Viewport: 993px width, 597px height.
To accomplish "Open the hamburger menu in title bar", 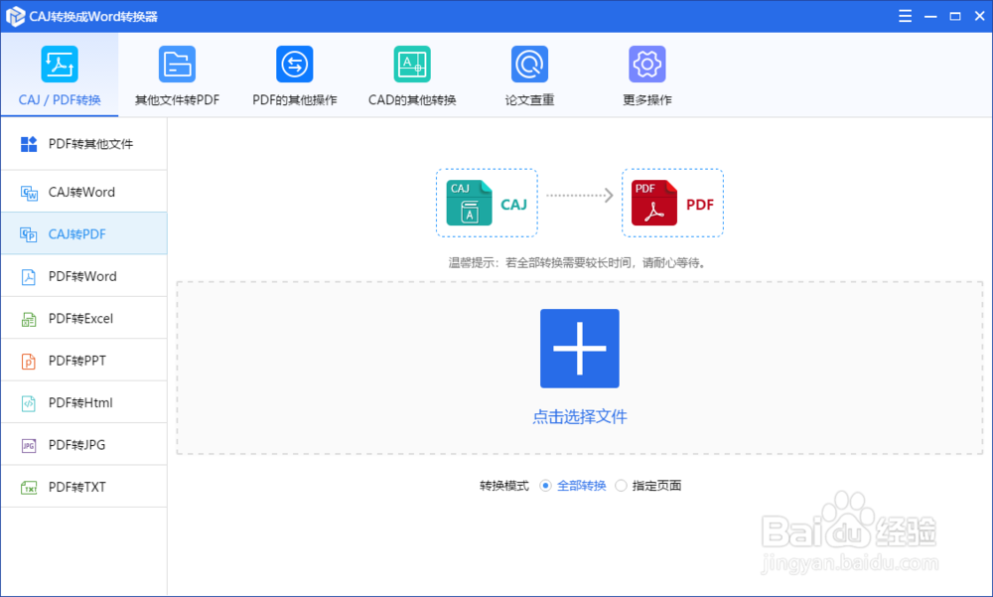I will tap(905, 15).
